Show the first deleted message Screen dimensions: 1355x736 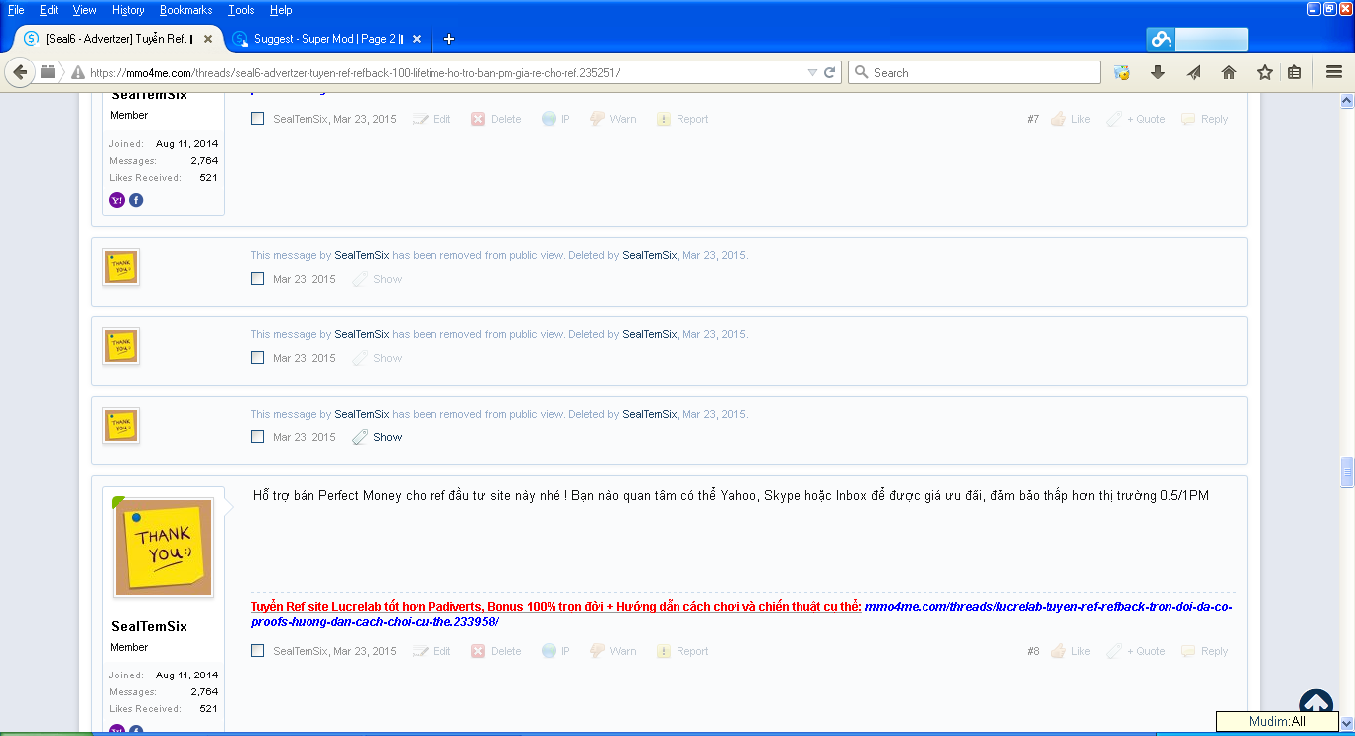tap(378, 279)
